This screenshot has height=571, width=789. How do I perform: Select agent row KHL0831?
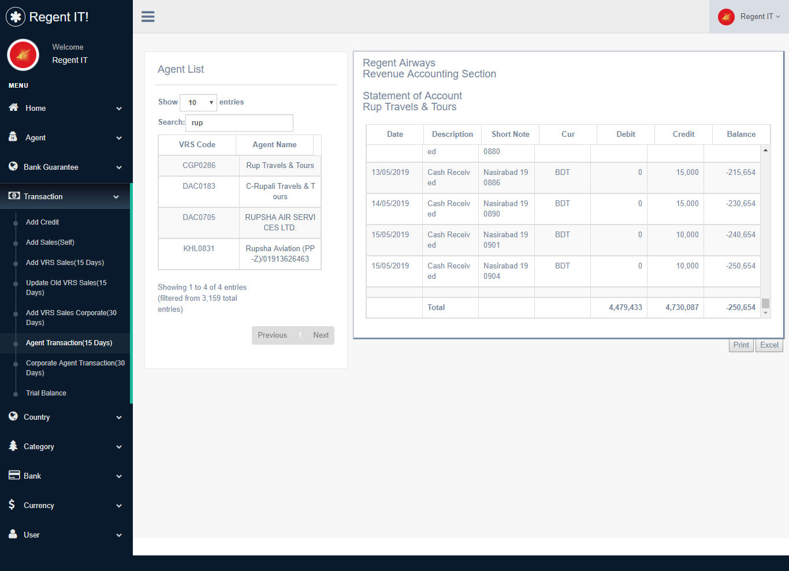pos(240,254)
